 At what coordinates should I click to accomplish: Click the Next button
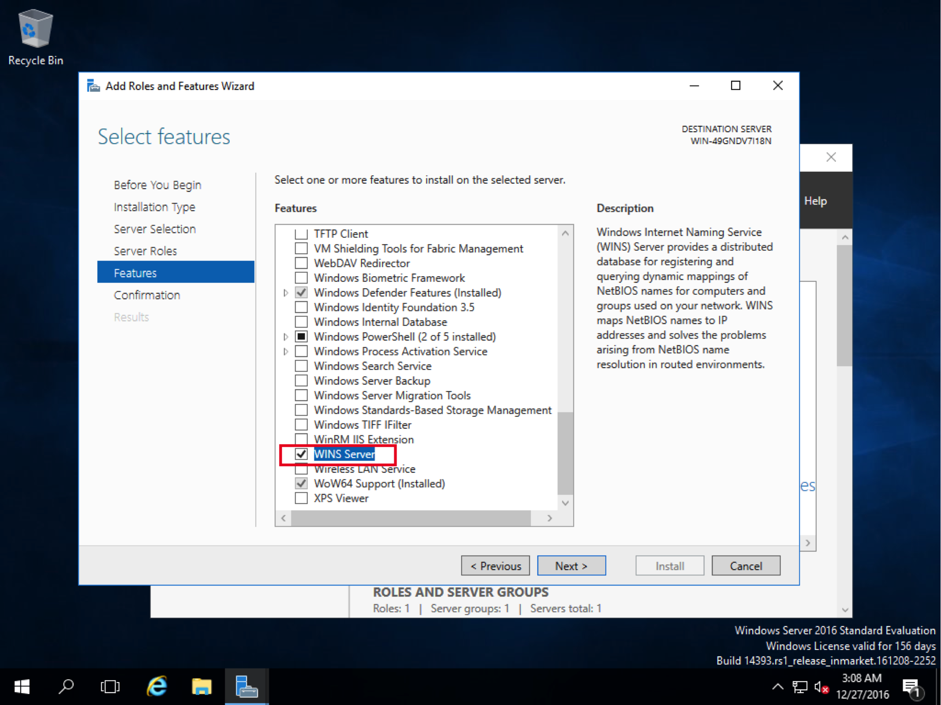(571, 566)
